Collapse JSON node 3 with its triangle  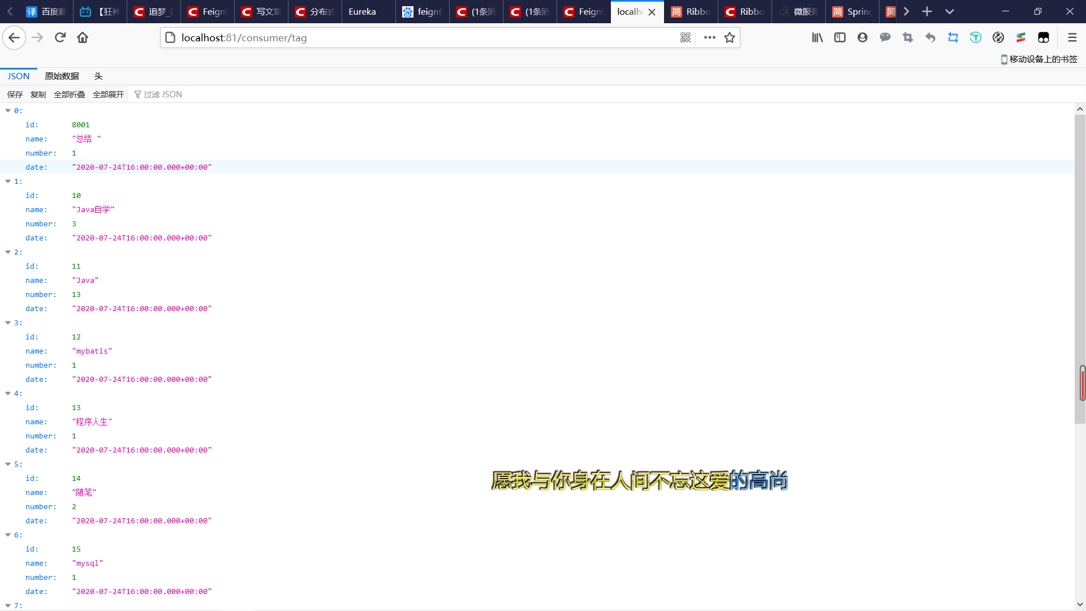7,322
